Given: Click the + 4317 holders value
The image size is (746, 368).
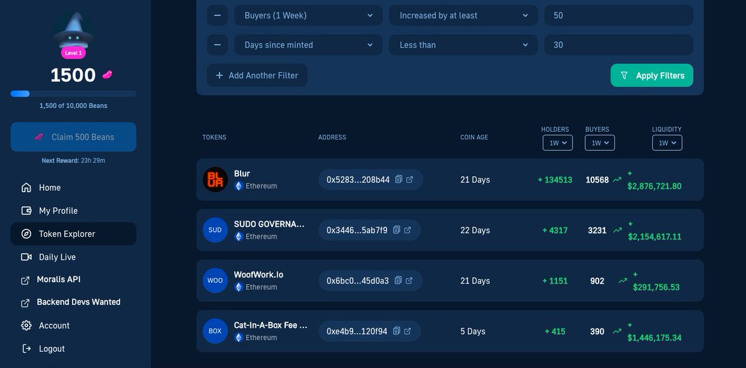Looking at the screenshot, I should coord(555,230).
